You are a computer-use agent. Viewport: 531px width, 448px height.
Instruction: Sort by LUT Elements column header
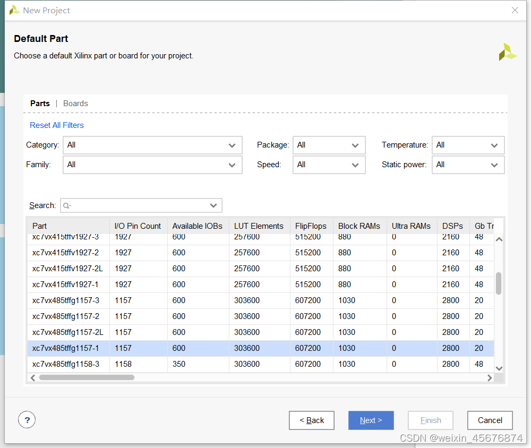[x=260, y=226]
